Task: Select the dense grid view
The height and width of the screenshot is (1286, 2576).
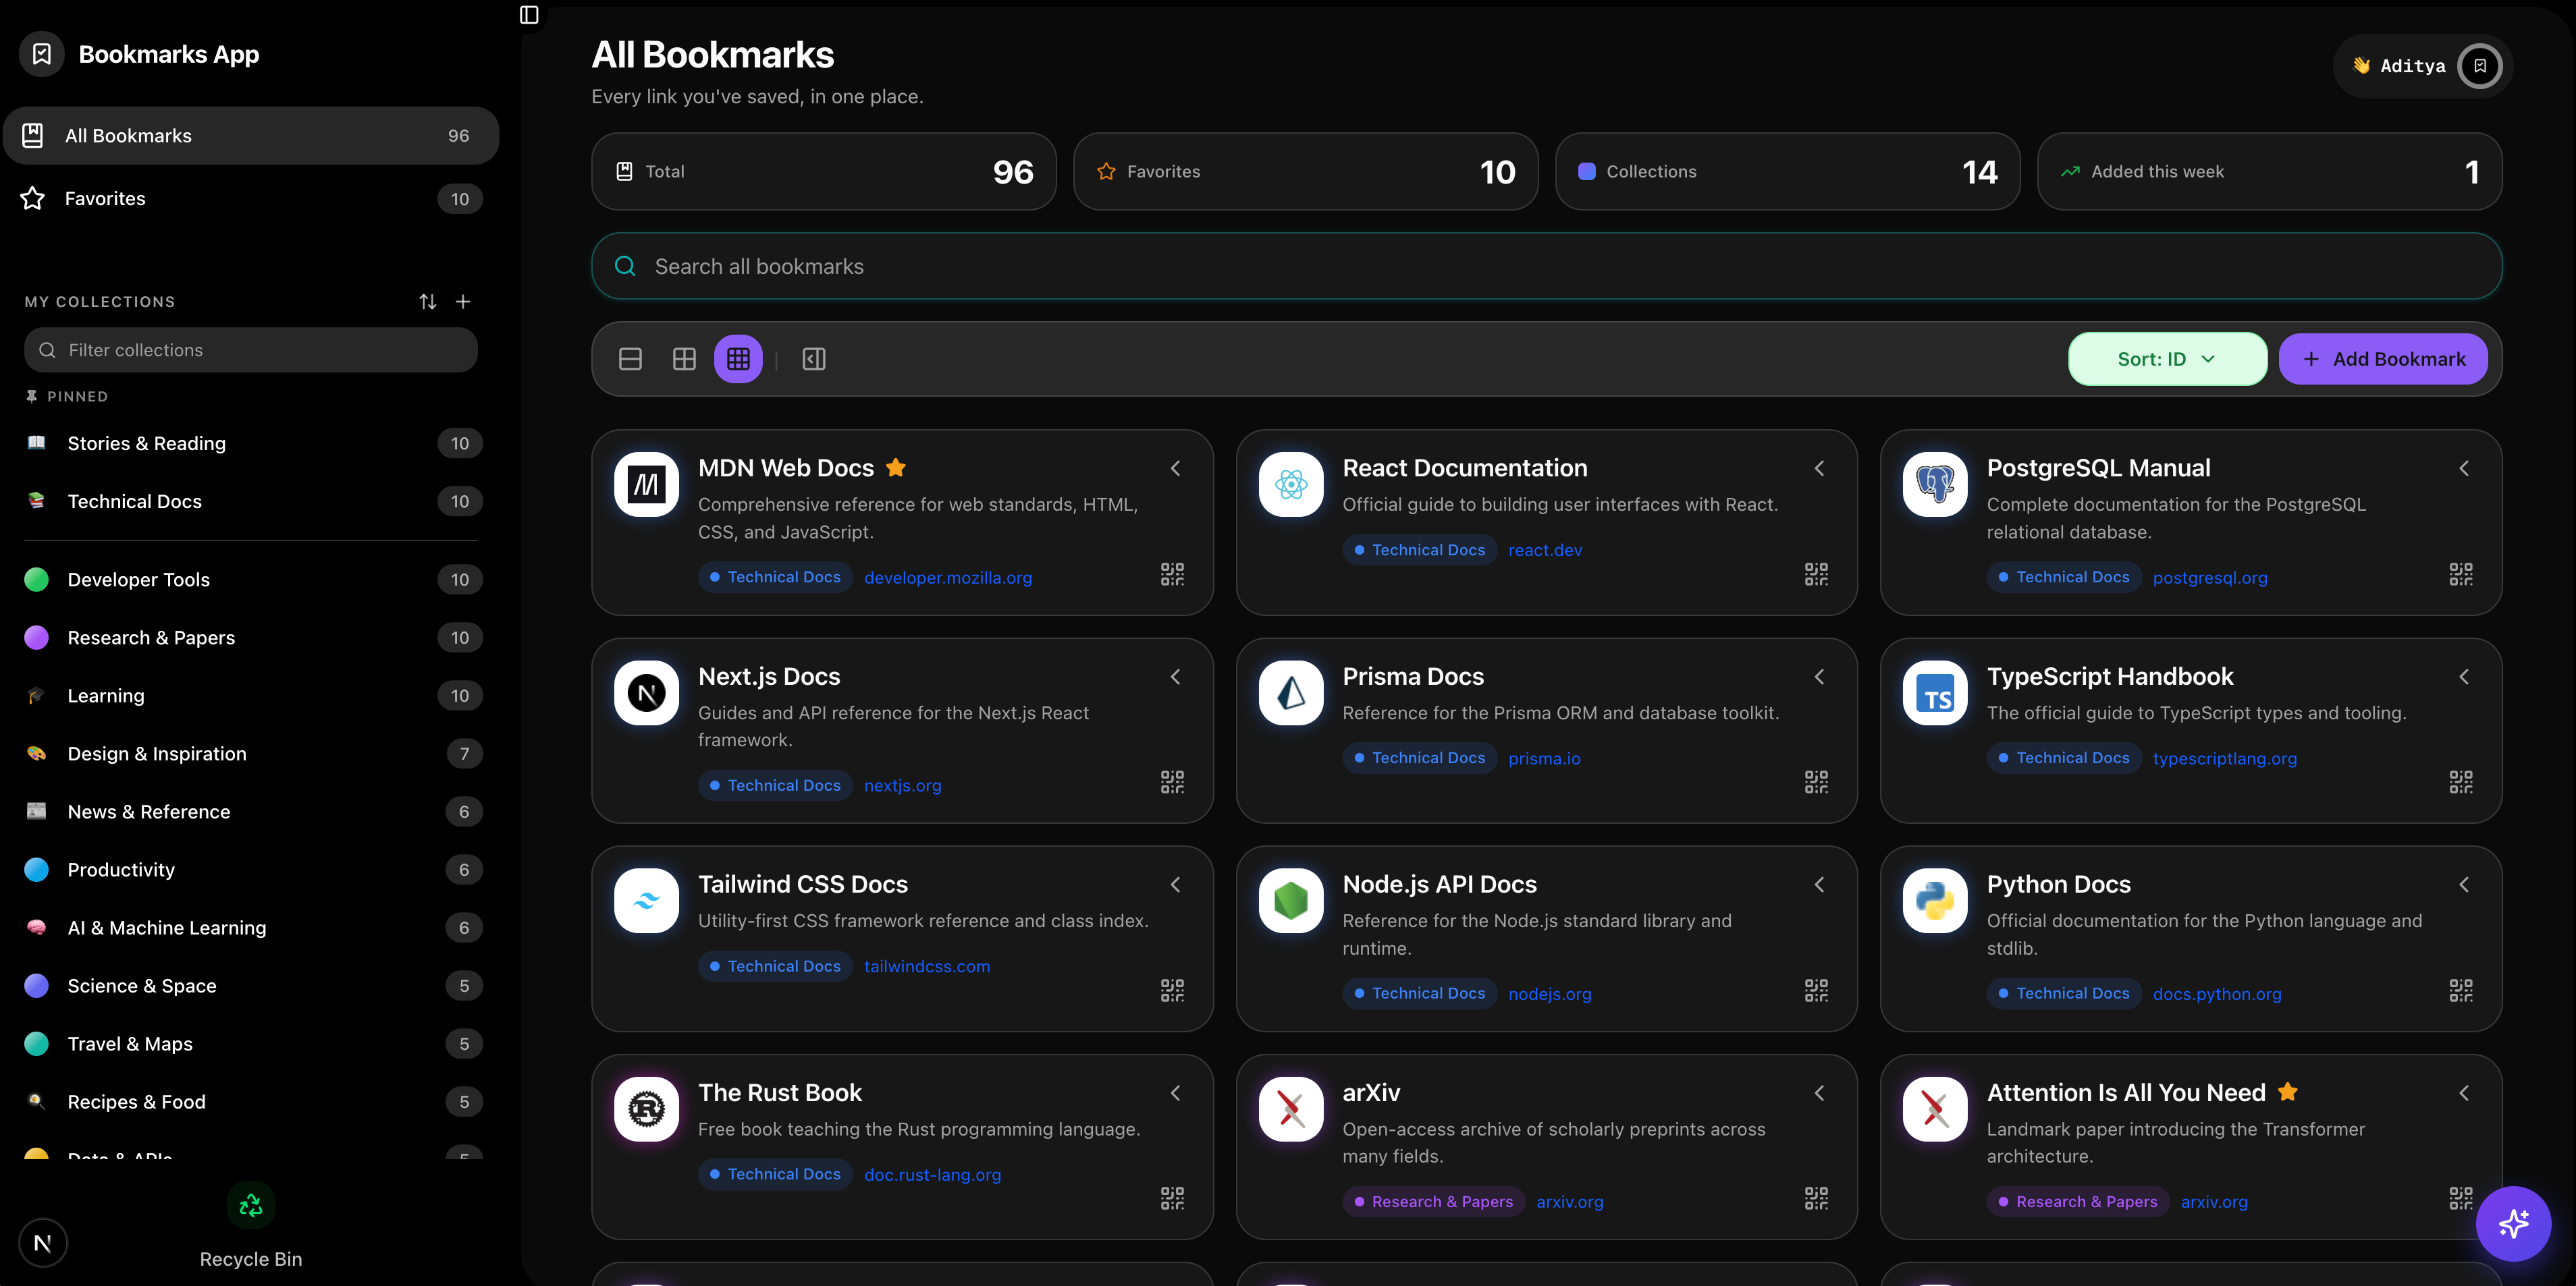Action: (x=738, y=359)
